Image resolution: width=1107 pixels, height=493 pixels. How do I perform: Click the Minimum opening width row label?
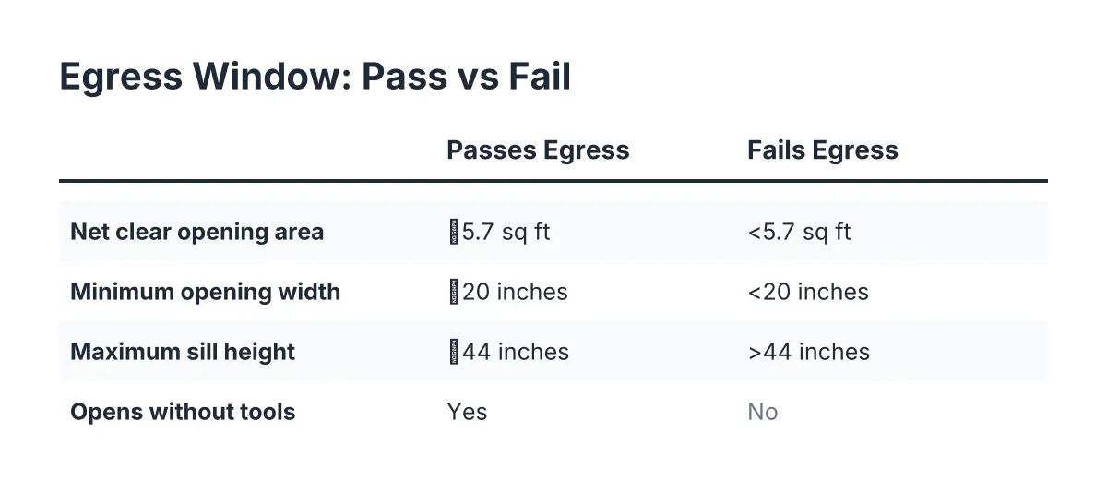(x=205, y=292)
